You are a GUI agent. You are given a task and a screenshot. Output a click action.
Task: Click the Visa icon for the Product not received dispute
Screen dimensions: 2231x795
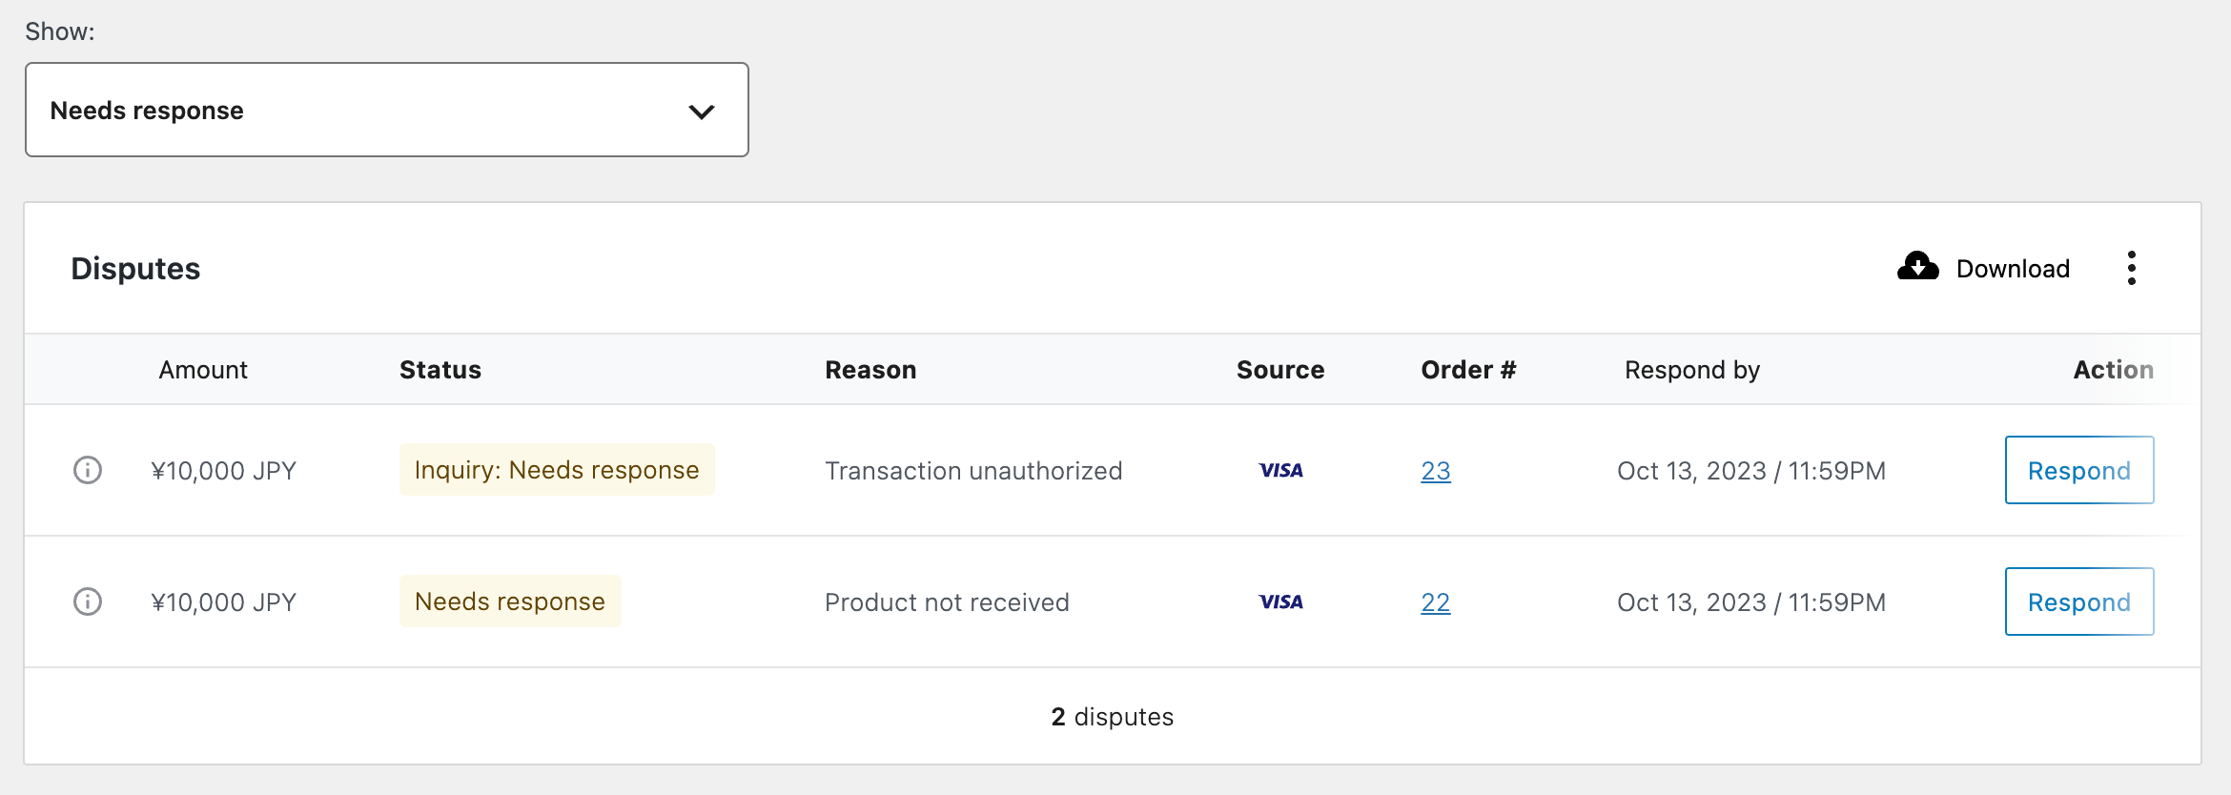click(x=1280, y=601)
